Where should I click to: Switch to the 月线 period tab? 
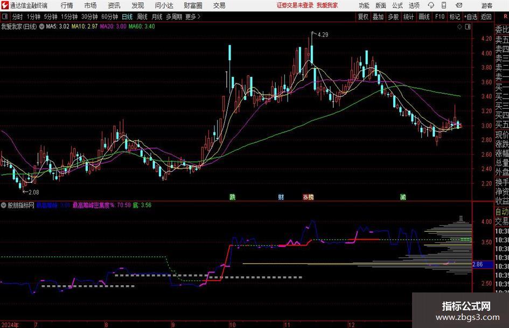tap(157, 17)
